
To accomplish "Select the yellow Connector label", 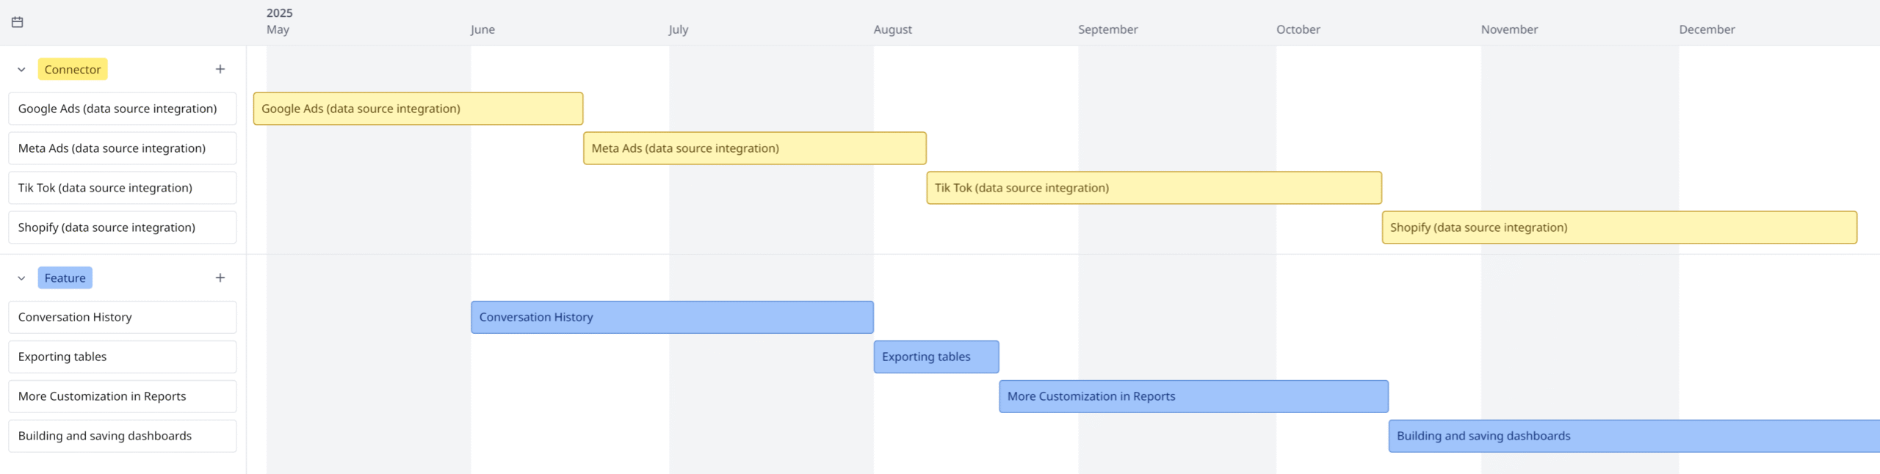I will [72, 69].
